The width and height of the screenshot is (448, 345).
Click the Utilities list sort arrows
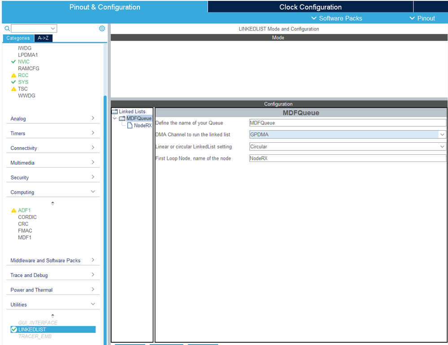point(52,315)
